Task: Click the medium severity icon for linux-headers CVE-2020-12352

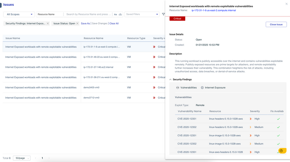Action: pyautogui.click(x=251, y=127)
